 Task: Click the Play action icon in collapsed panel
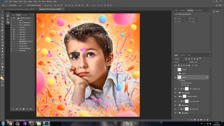8,19
